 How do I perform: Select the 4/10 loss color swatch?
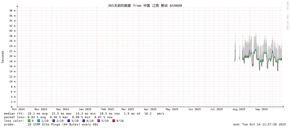pos(84,121)
